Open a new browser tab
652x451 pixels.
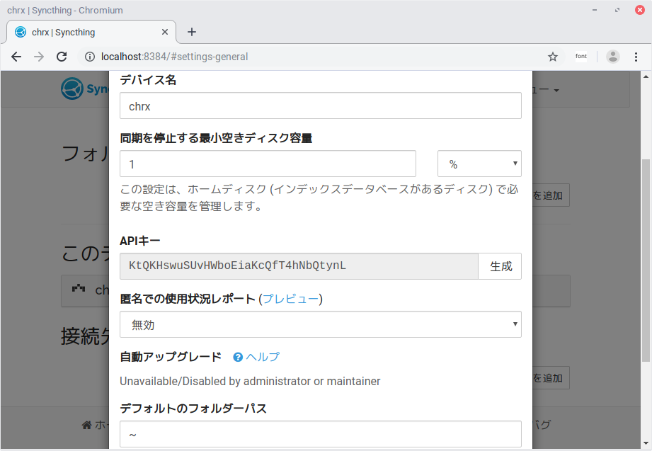(x=191, y=32)
